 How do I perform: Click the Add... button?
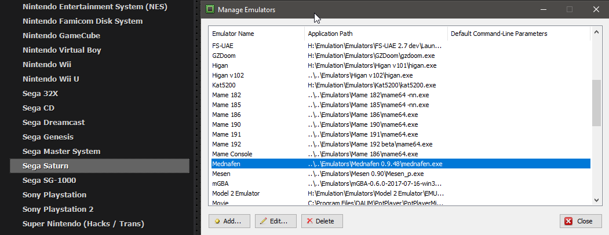click(x=229, y=221)
